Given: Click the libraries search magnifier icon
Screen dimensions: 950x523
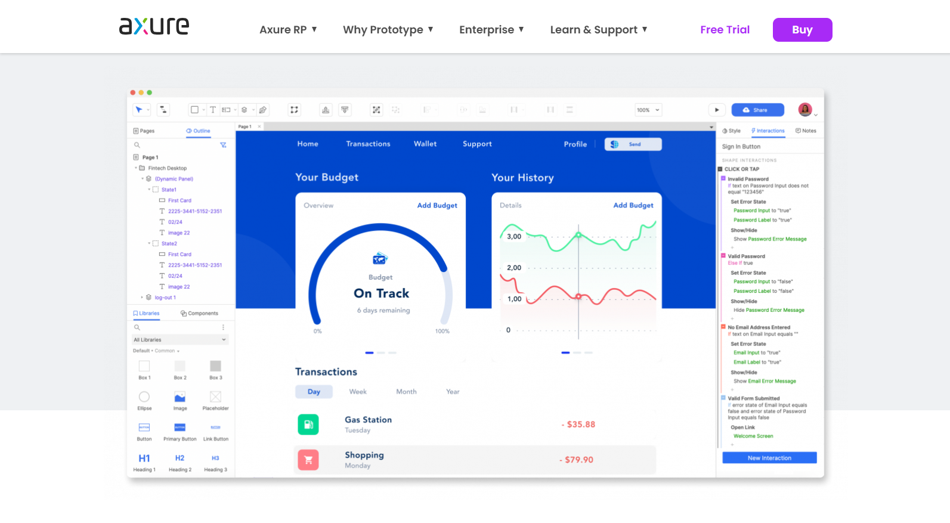Looking at the screenshot, I should (x=137, y=327).
